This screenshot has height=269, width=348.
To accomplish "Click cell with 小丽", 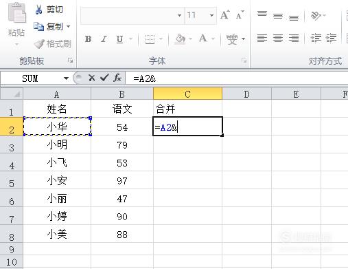I will [x=57, y=198].
